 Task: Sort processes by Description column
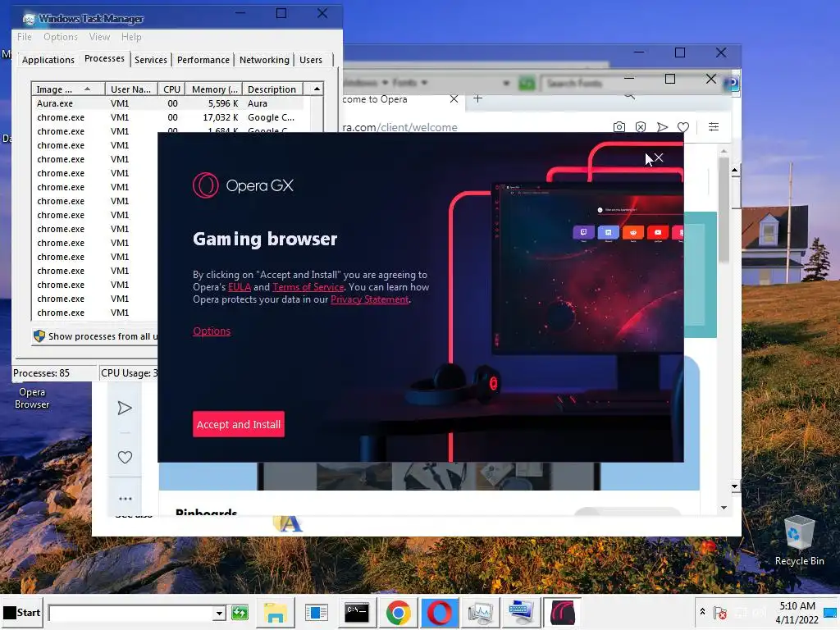[x=272, y=89]
